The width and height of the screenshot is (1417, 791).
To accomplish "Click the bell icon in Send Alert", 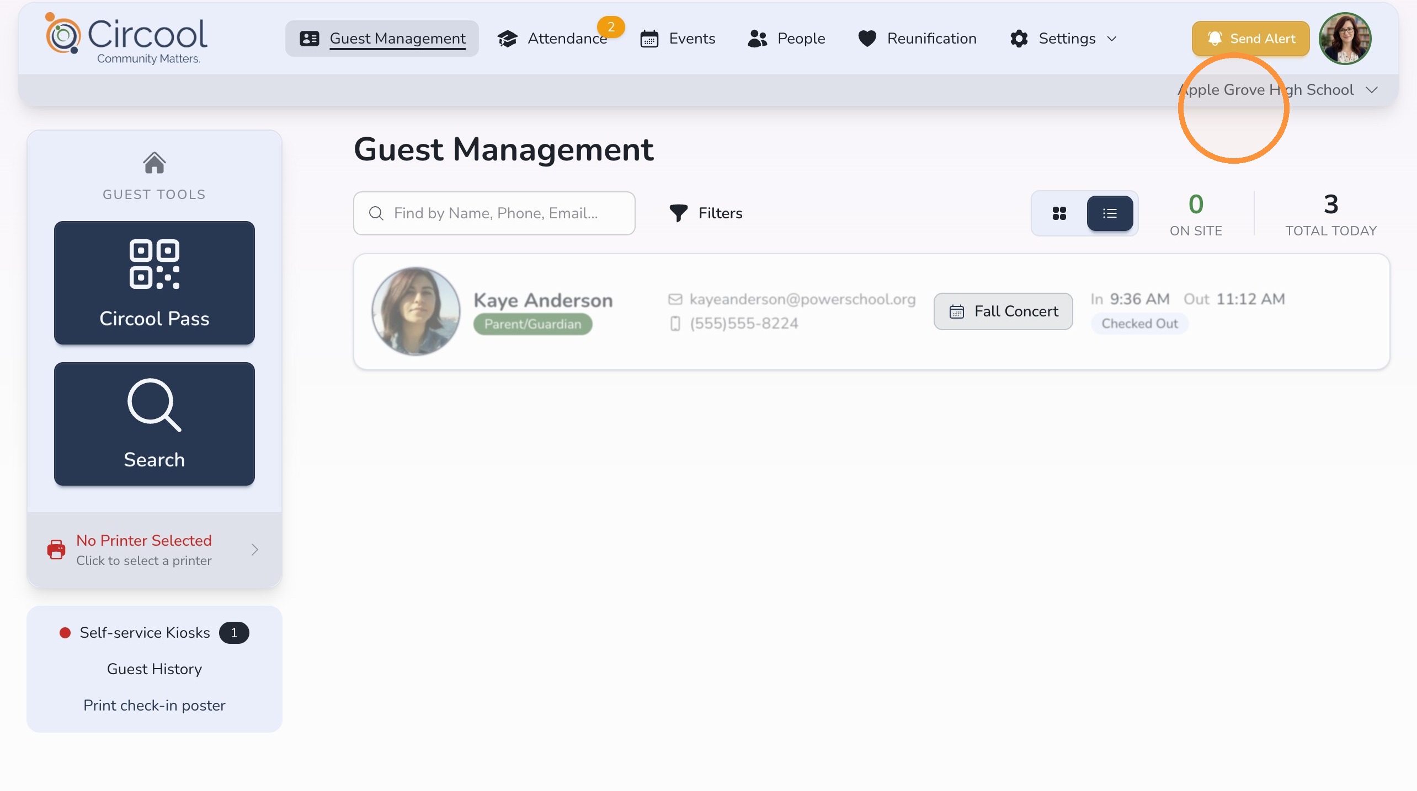I will click(1214, 39).
